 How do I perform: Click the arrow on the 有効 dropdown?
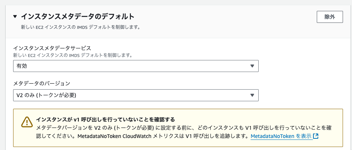click(252, 66)
